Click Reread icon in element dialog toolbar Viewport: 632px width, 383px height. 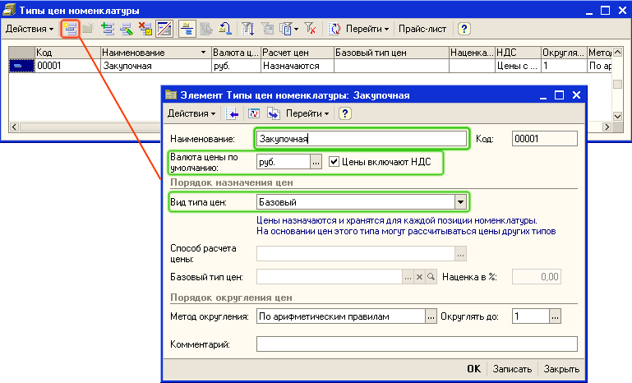(x=253, y=113)
